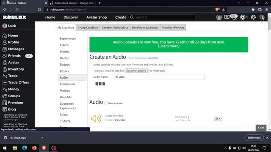Select Experiences in the creations list
271x152 pixels.
68,38
